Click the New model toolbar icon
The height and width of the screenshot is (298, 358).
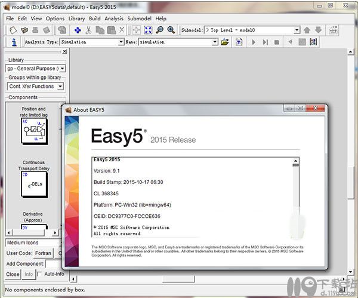tap(13, 30)
